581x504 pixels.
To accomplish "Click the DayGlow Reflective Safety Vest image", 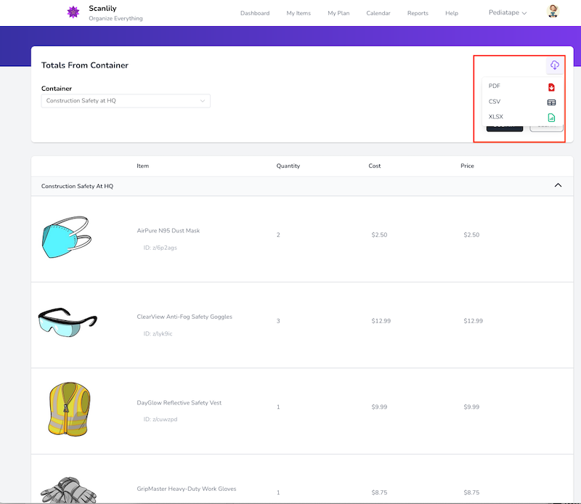I will click(x=68, y=409).
